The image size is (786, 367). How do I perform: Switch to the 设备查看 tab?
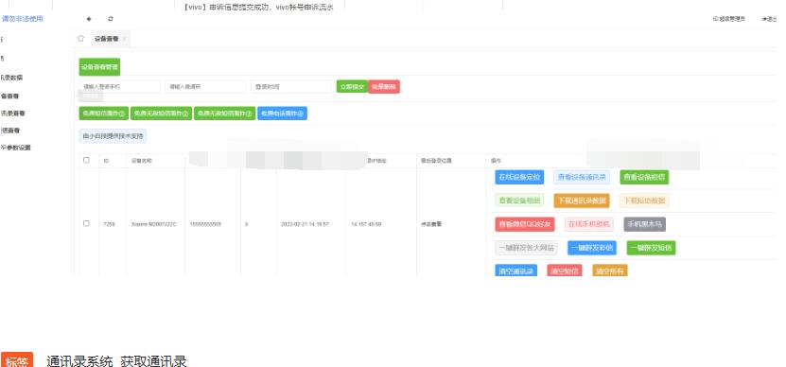tap(107, 39)
